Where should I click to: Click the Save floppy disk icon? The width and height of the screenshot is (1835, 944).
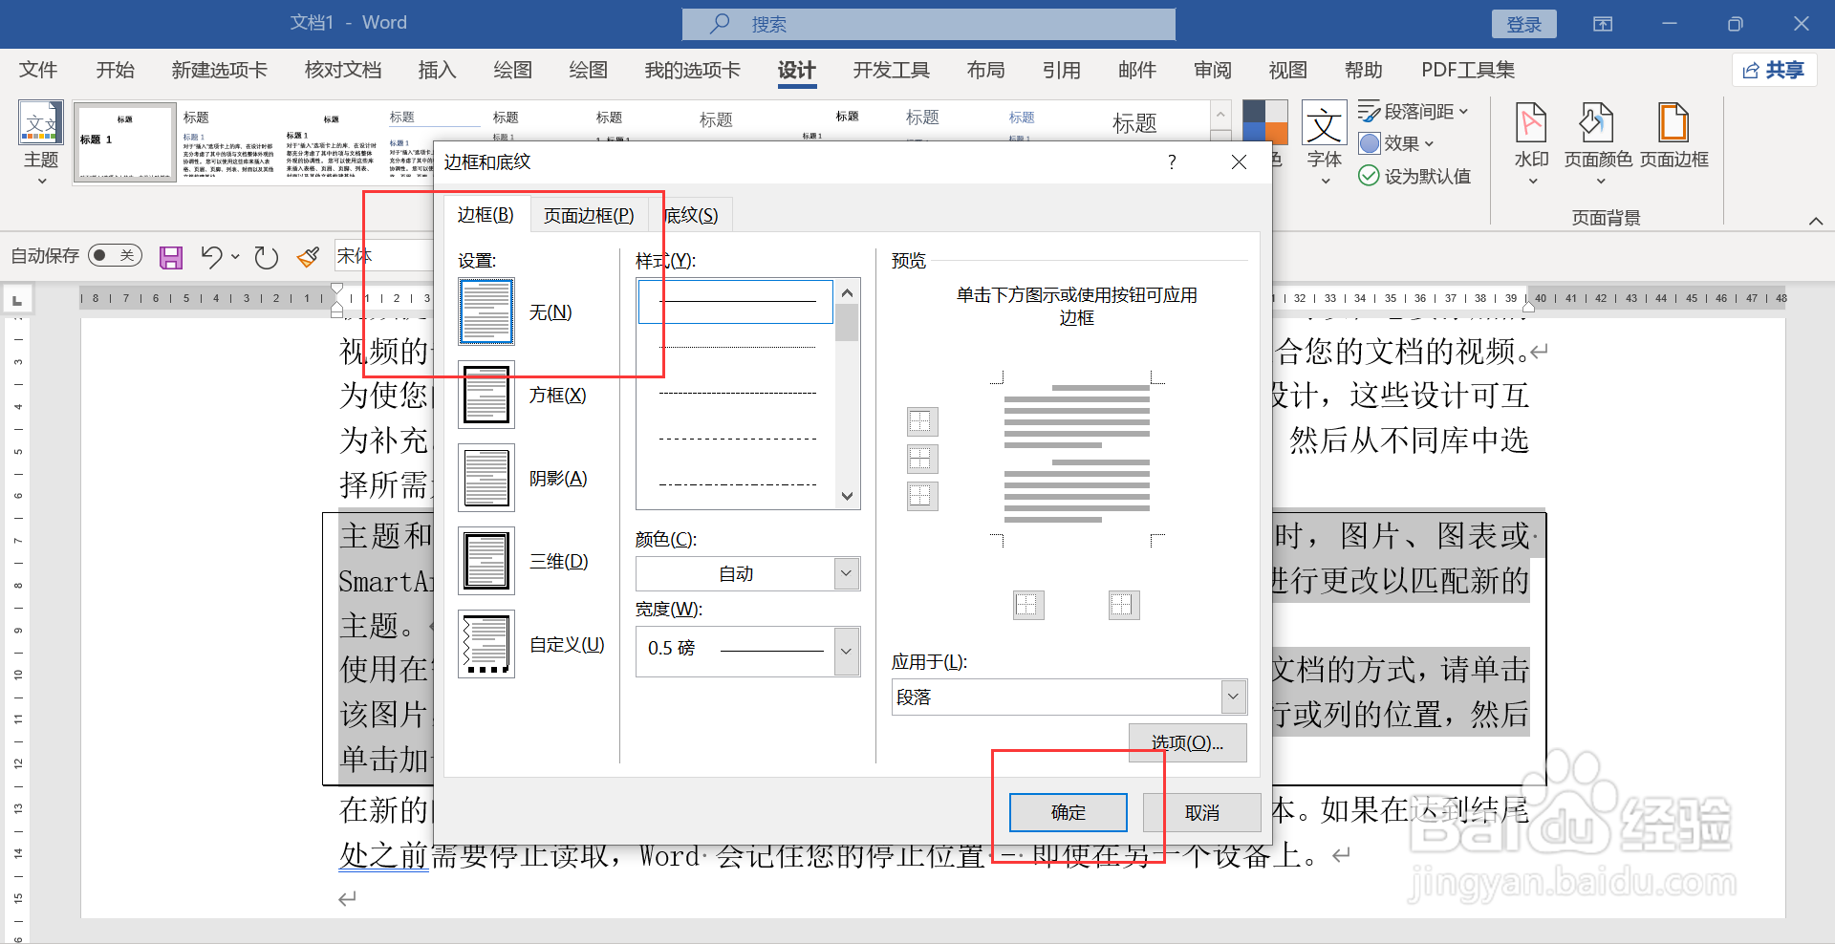(x=171, y=257)
